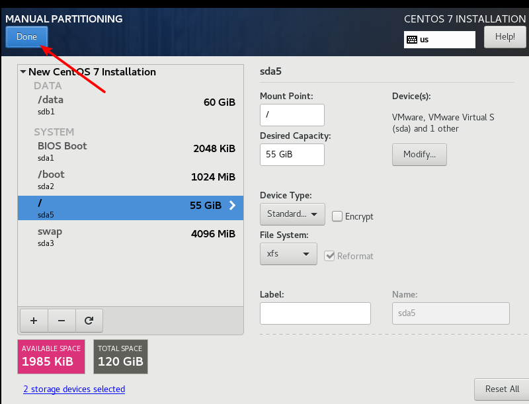Click the keyboard layout icon
The height and width of the screenshot is (404, 529).
pyautogui.click(x=411, y=40)
